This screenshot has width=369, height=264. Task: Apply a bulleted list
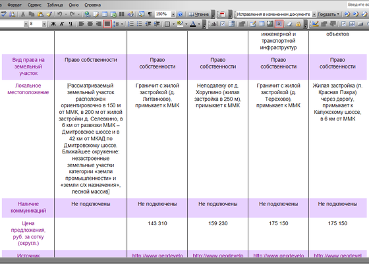pos(139,24)
